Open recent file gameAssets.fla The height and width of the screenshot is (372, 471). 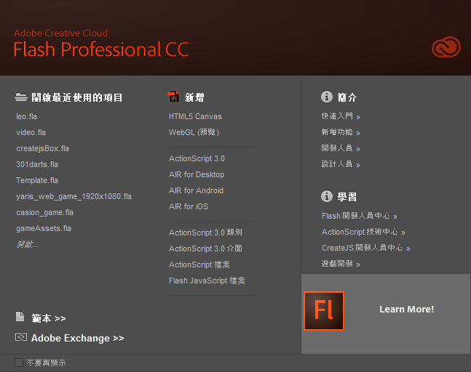[44, 228]
